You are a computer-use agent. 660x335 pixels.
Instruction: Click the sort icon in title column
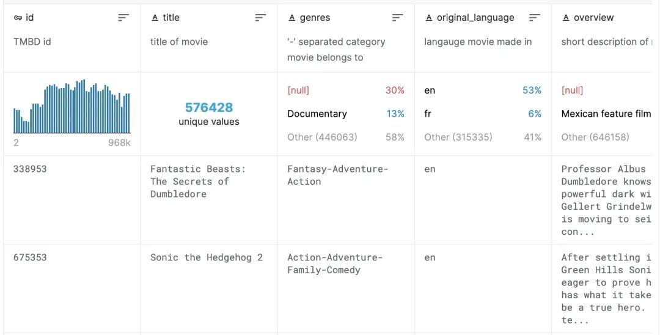260,18
